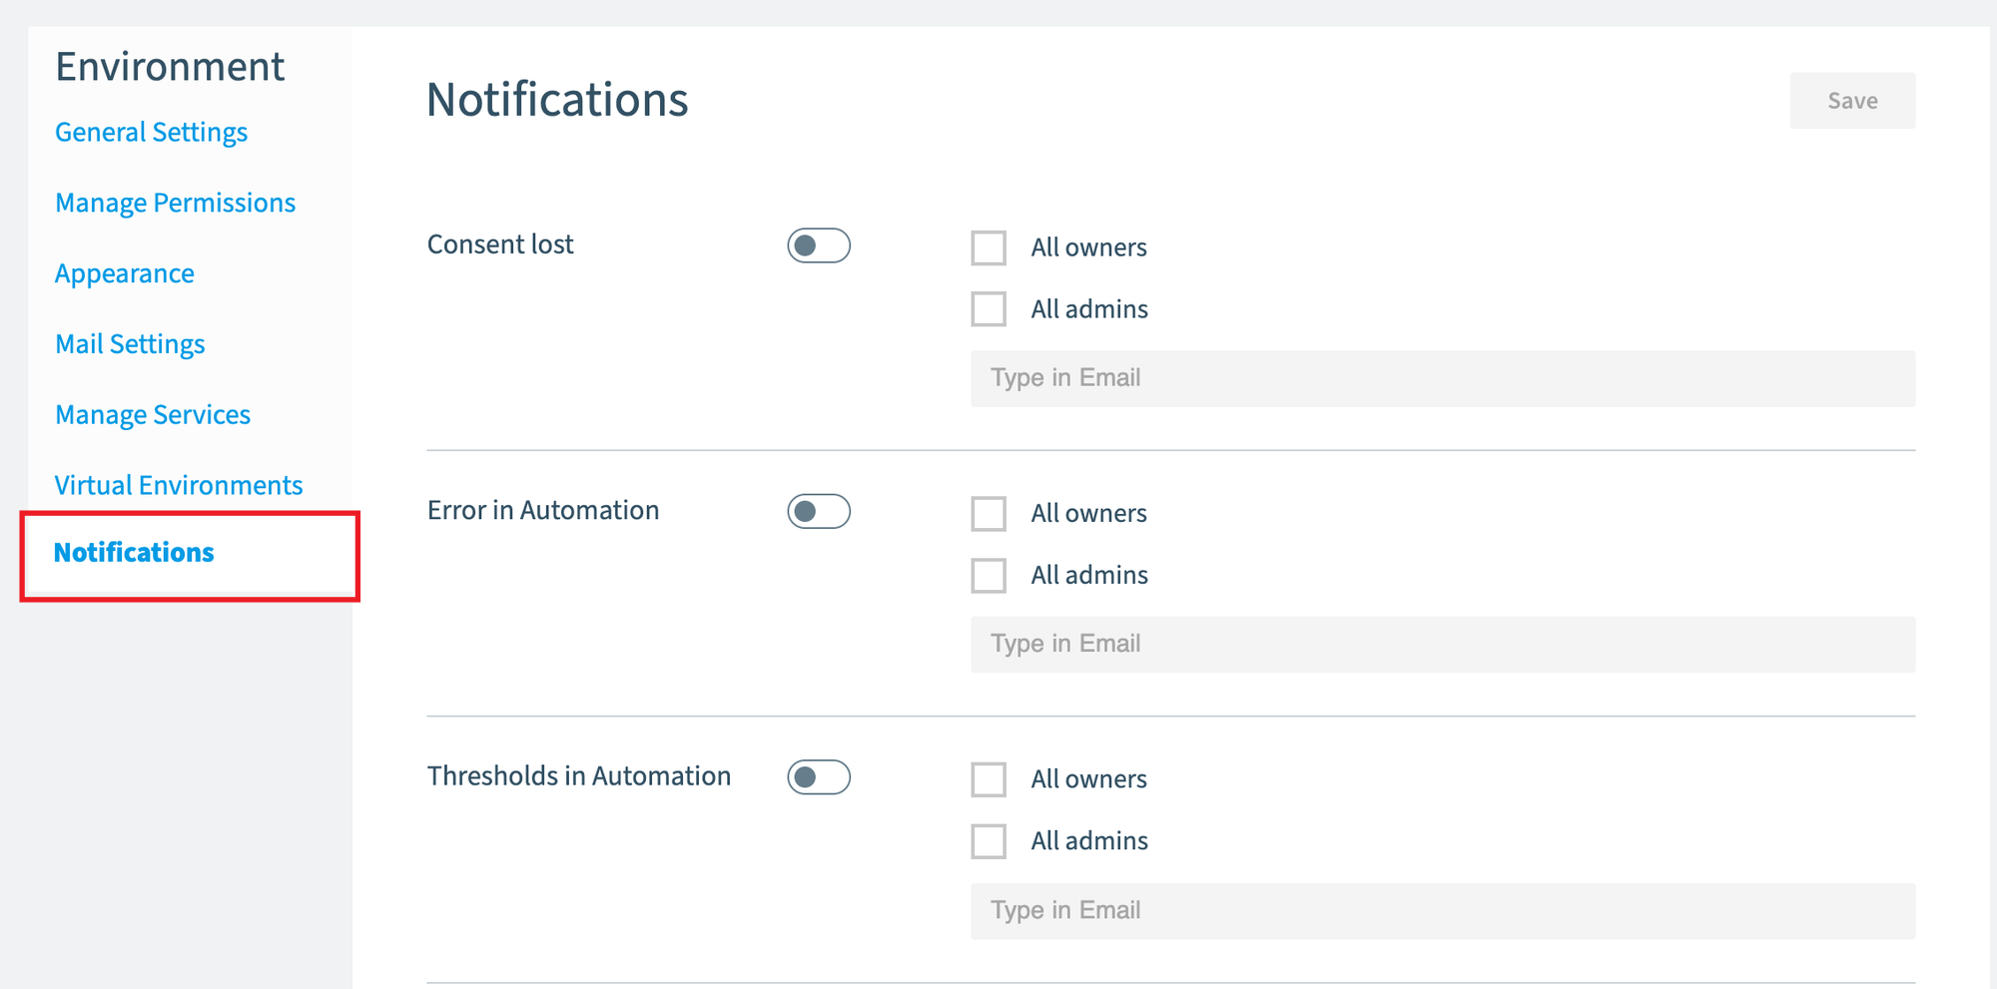Screen dimensions: 1997x989
Task: Select Notifications in the sidebar
Action: click(134, 553)
